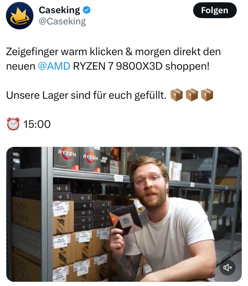Click the CPU box held in hand
The image size is (248, 286).
(x=126, y=220)
